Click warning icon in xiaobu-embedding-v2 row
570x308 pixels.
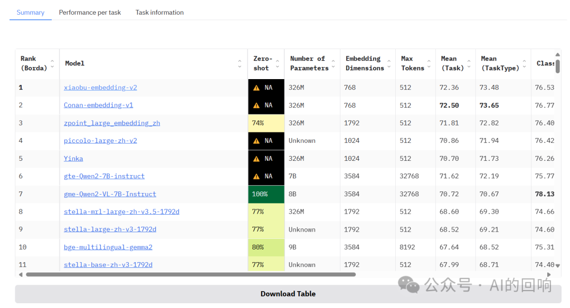coord(256,88)
